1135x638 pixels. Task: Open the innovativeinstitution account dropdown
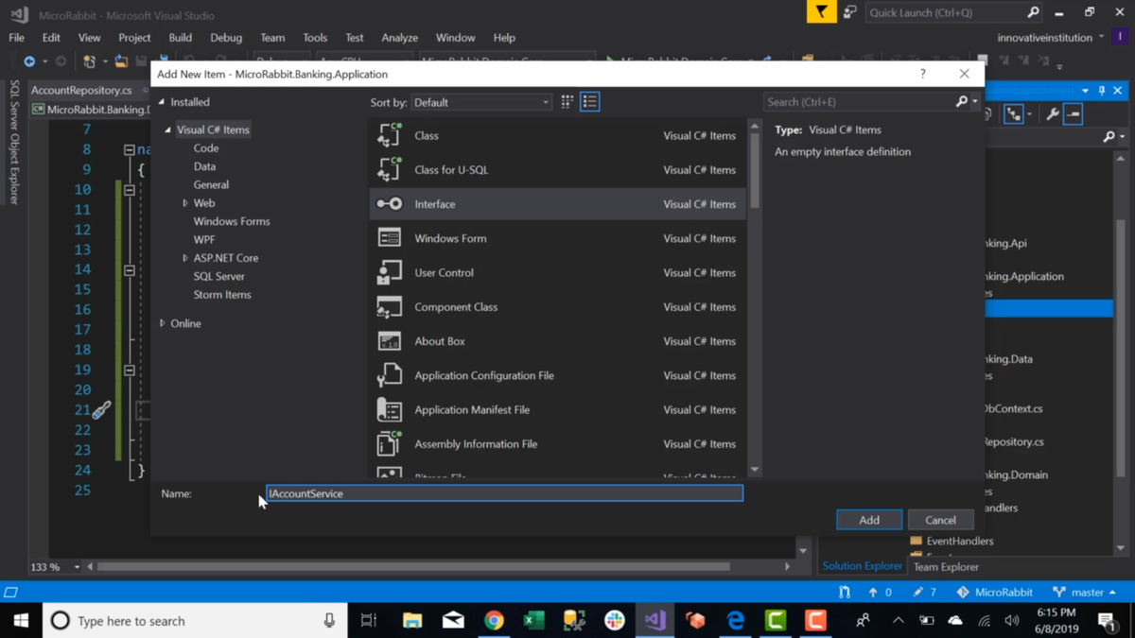pyautogui.click(x=1051, y=38)
